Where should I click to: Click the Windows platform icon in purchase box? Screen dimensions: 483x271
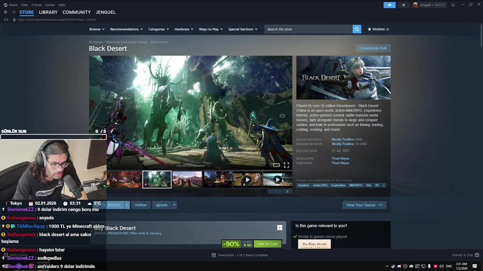280,227
